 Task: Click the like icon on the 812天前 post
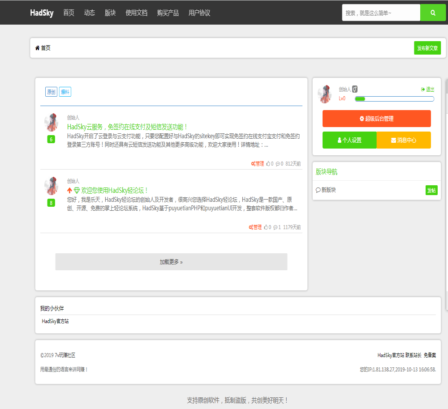pyautogui.click(x=268, y=163)
